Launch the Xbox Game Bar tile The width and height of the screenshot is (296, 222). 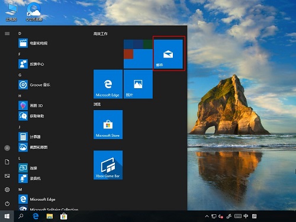108,165
